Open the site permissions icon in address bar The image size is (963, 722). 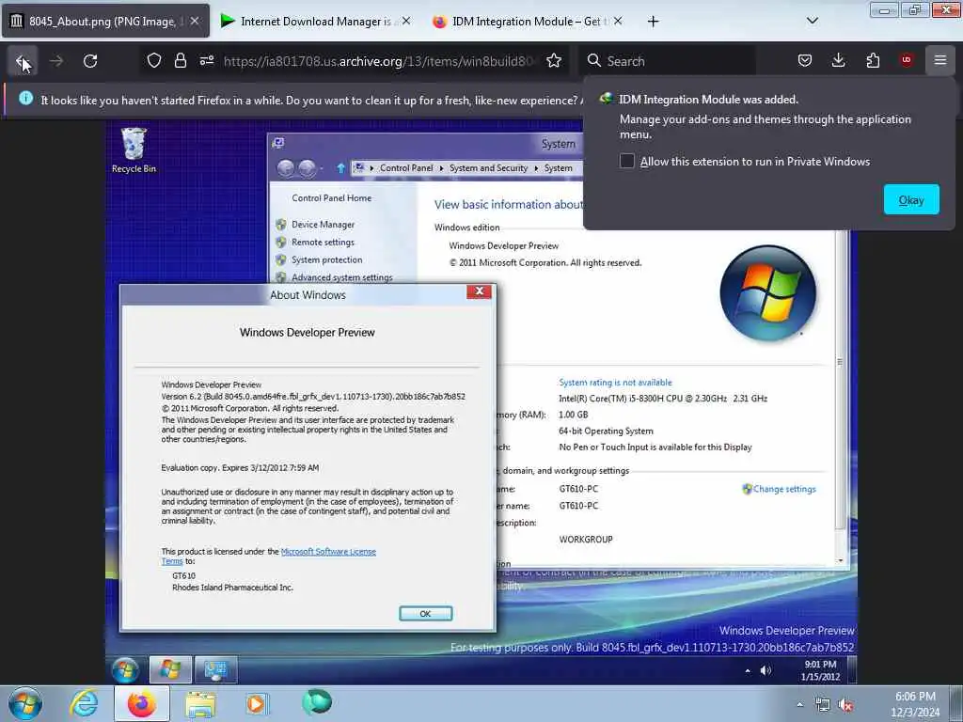[206, 60]
